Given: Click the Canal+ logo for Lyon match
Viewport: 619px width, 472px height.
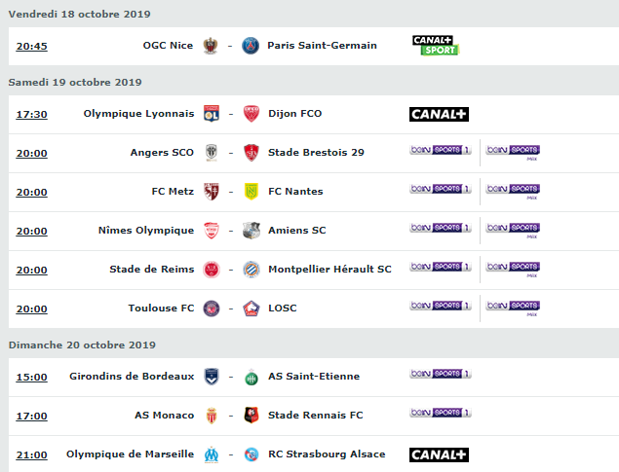Looking at the screenshot, I should click(x=439, y=114).
